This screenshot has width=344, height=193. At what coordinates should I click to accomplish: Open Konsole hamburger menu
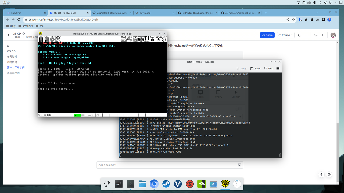278,68
